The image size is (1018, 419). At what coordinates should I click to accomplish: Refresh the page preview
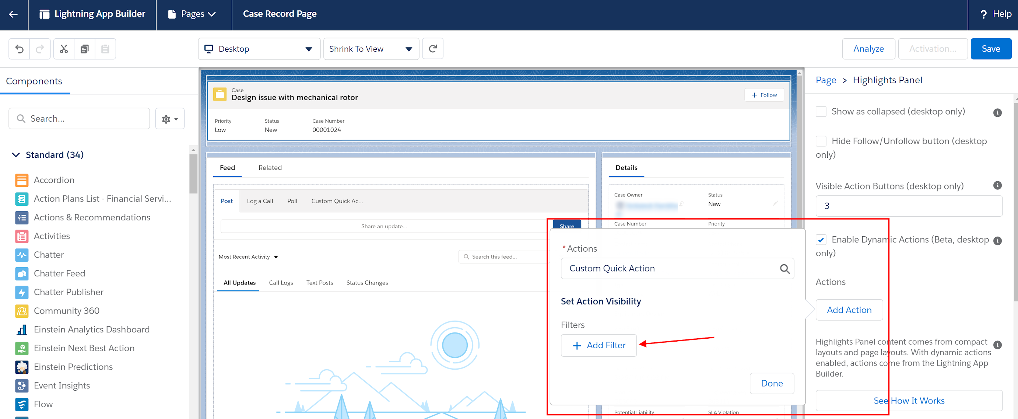pyautogui.click(x=433, y=48)
